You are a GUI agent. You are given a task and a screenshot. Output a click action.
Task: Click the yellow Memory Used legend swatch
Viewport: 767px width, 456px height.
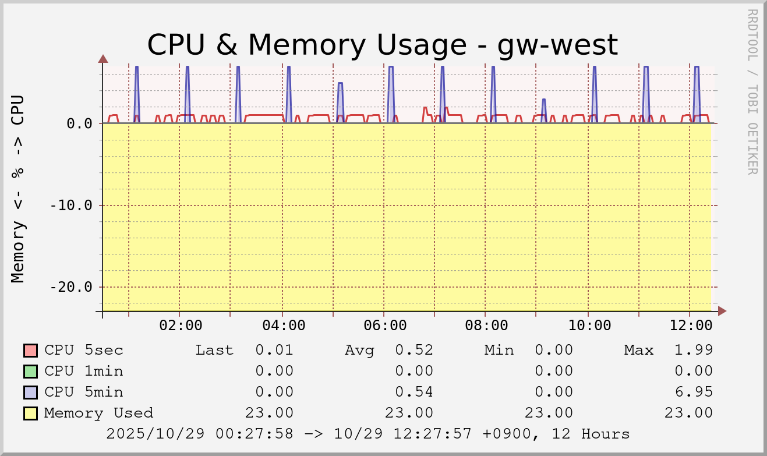click(31, 413)
